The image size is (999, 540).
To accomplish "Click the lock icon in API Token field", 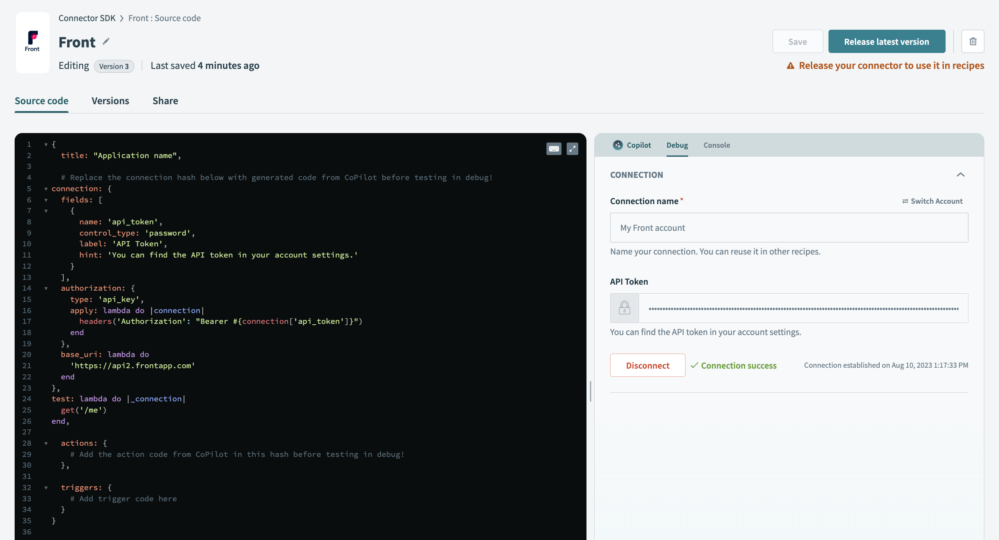I will point(624,308).
